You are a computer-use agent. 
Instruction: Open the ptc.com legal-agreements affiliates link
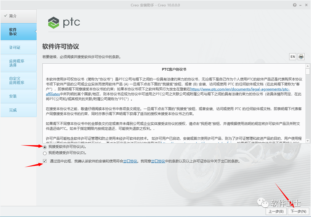pyautogui.click(x=168, y=92)
